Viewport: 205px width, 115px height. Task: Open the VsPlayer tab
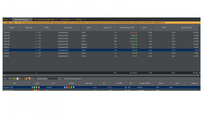pos(79,20)
